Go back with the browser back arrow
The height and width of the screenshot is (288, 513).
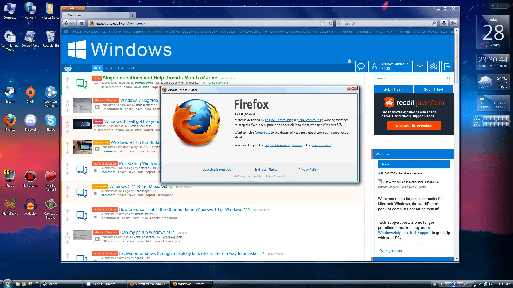click(66, 23)
